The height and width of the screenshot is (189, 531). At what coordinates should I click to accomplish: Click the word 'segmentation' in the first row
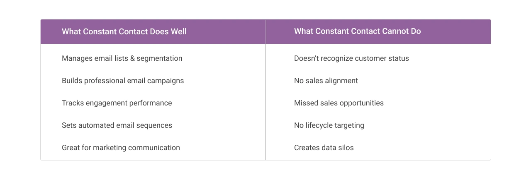(x=159, y=58)
